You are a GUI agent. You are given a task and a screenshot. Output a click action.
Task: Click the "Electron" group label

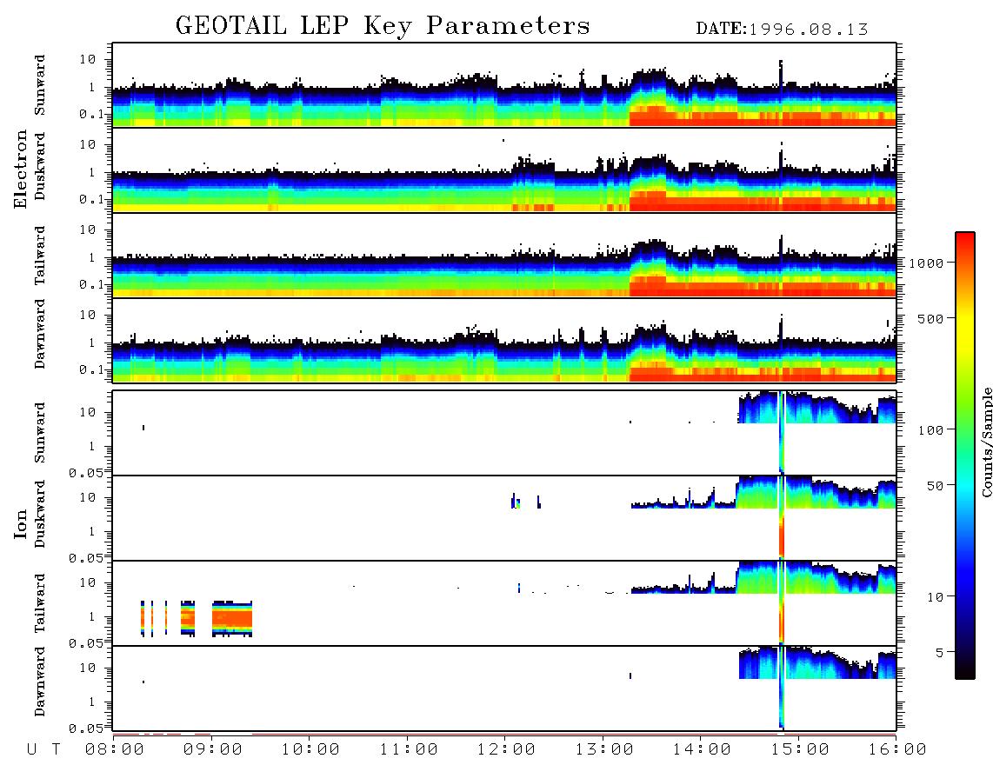[20, 169]
